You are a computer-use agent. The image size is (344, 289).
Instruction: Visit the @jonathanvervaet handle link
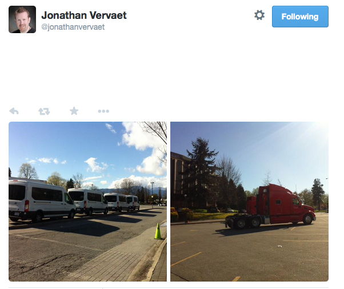(x=73, y=27)
